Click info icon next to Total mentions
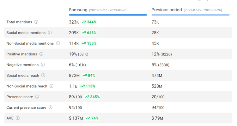 [36, 22]
